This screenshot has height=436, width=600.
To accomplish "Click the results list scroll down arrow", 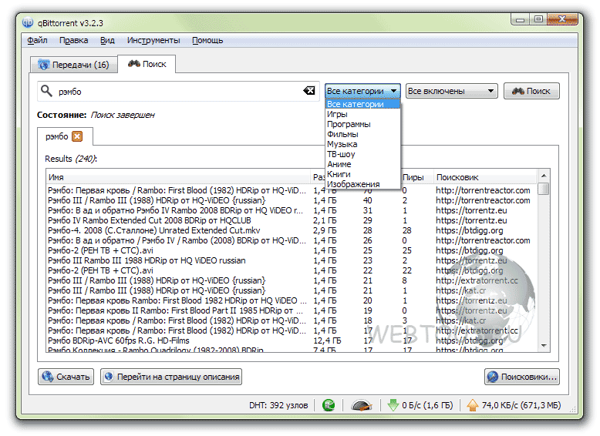I will click(x=544, y=346).
